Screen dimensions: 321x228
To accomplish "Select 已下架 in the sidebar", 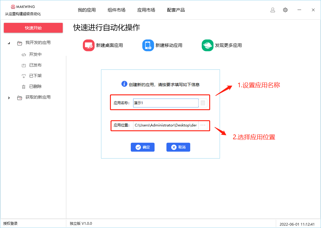I will (35, 76).
